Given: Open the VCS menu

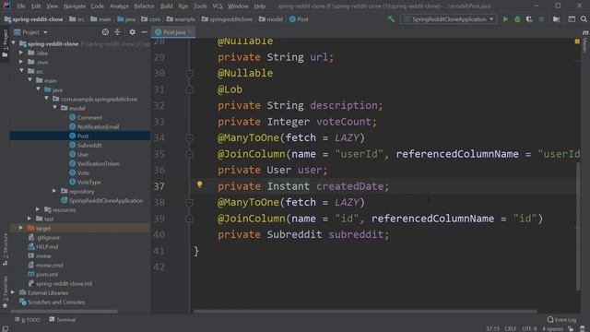Looking at the screenshot, I should [x=218, y=6].
